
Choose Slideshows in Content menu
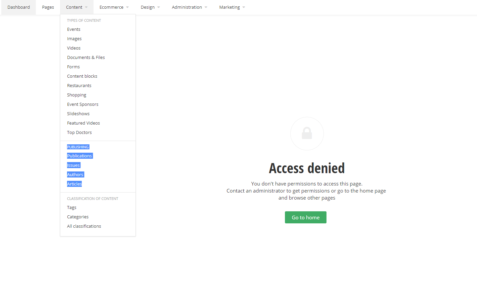tap(78, 114)
